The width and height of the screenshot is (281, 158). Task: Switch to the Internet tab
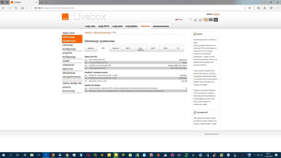[x=116, y=49]
